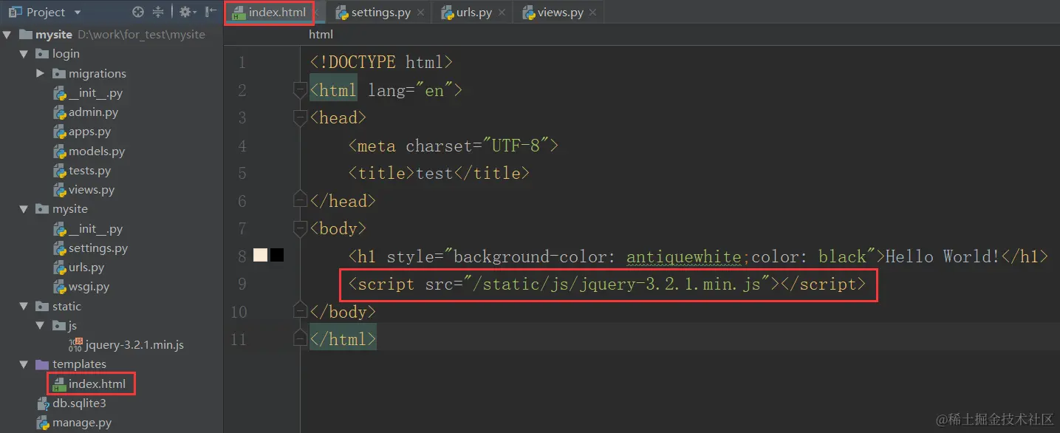Click the Python icon beside tests.py
The image size is (1060, 433).
point(60,170)
